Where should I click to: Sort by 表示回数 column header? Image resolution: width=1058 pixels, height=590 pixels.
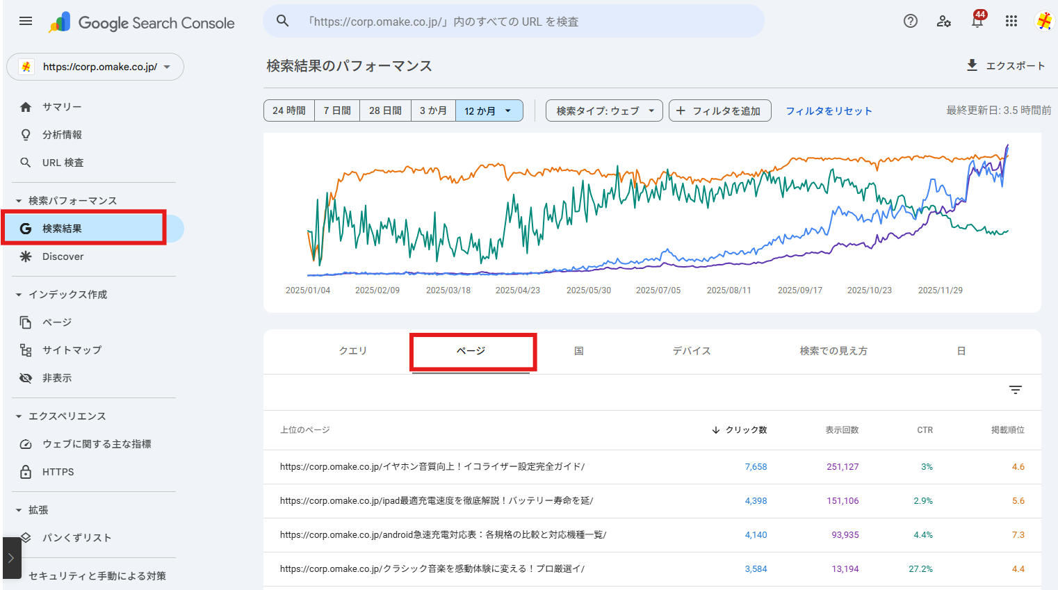tap(842, 430)
